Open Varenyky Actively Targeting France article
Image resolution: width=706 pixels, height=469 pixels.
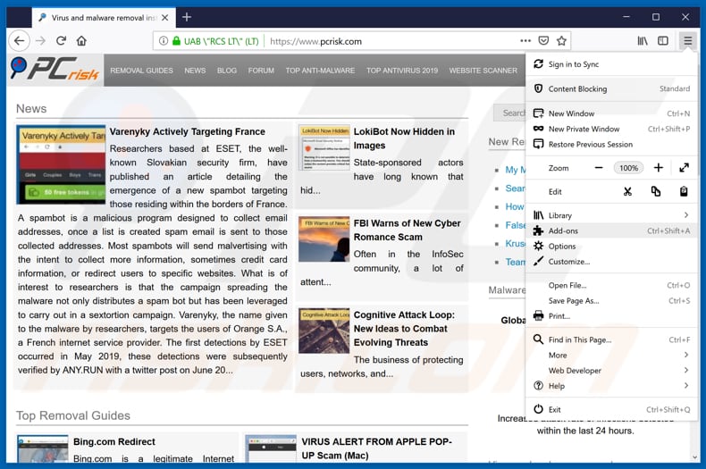tap(188, 132)
